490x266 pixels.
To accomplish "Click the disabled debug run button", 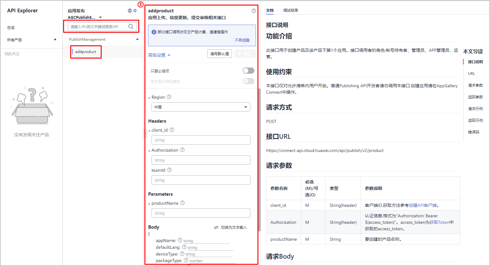I will tap(245, 54).
